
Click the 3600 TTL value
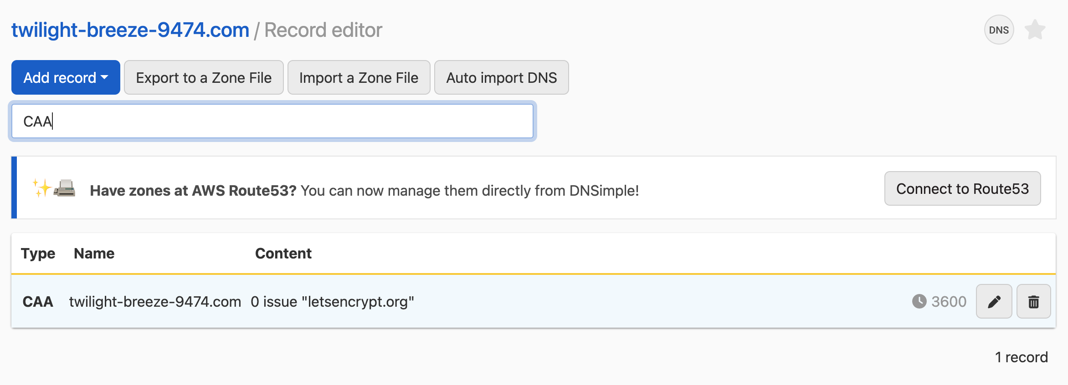coord(949,302)
